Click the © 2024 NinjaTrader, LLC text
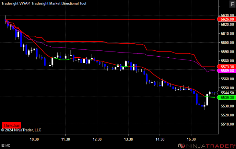 pos(21,130)
